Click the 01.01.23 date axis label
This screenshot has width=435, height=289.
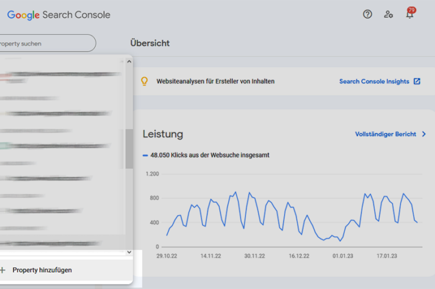click(x=342, y=256)
